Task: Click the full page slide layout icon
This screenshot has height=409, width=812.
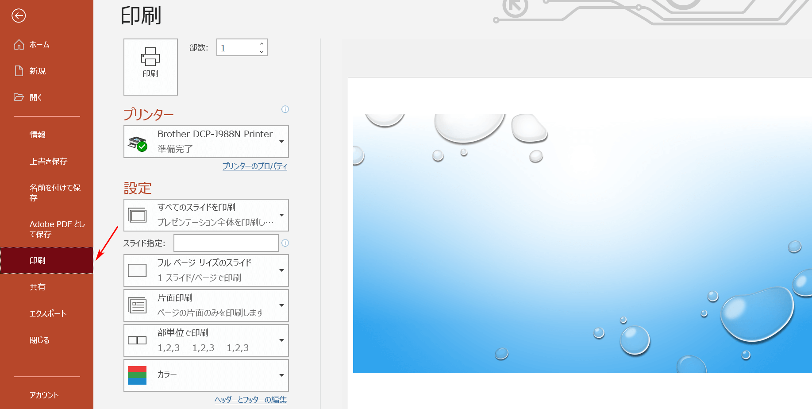Action: tap(137, 270)
